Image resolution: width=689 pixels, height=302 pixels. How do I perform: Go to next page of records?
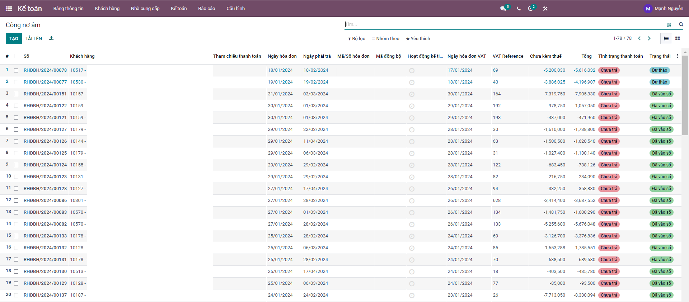649,38
